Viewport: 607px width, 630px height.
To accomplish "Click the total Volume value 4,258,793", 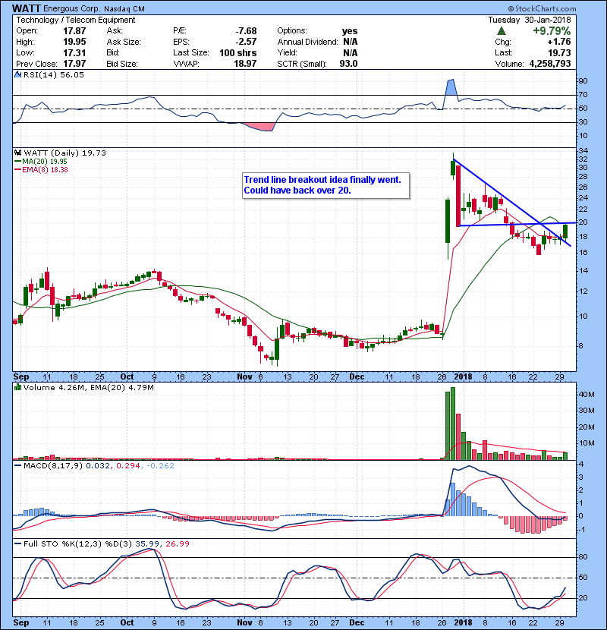I will 550,64.
